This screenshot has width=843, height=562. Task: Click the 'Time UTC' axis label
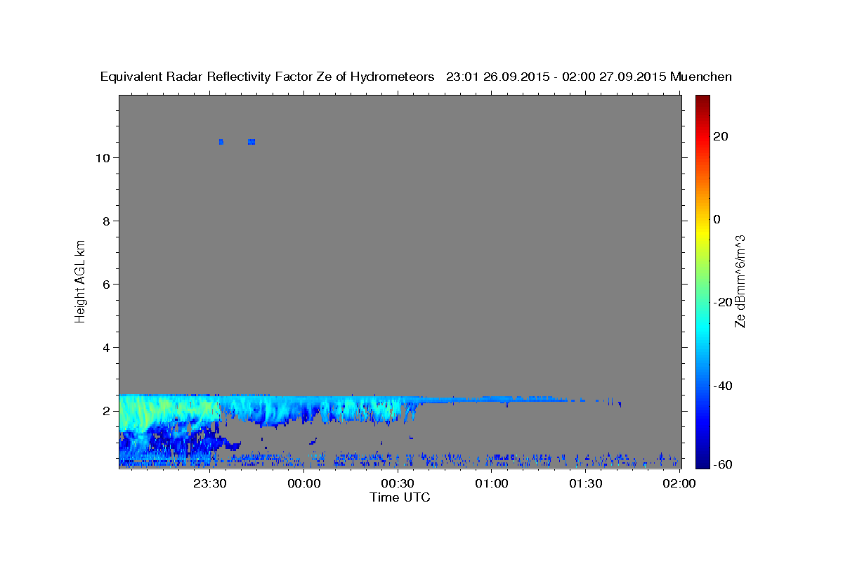(400, 497)
